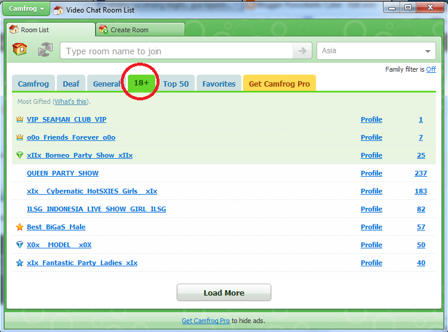Join room X0x__MODEL__x0X
This screenshot has width=448, height=332.
pos(59,245)
